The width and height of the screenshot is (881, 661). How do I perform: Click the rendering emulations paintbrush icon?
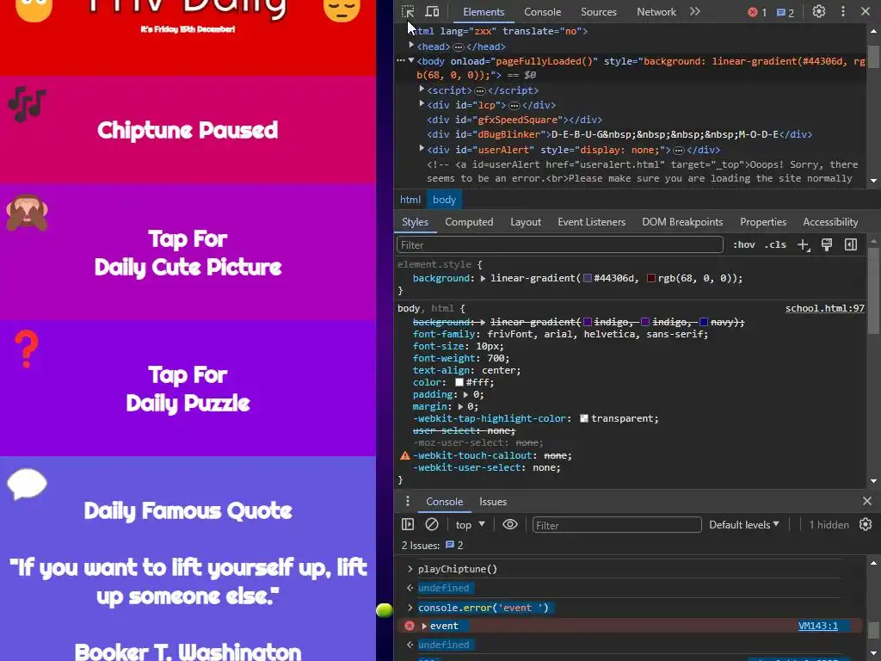tap(827, 244)
